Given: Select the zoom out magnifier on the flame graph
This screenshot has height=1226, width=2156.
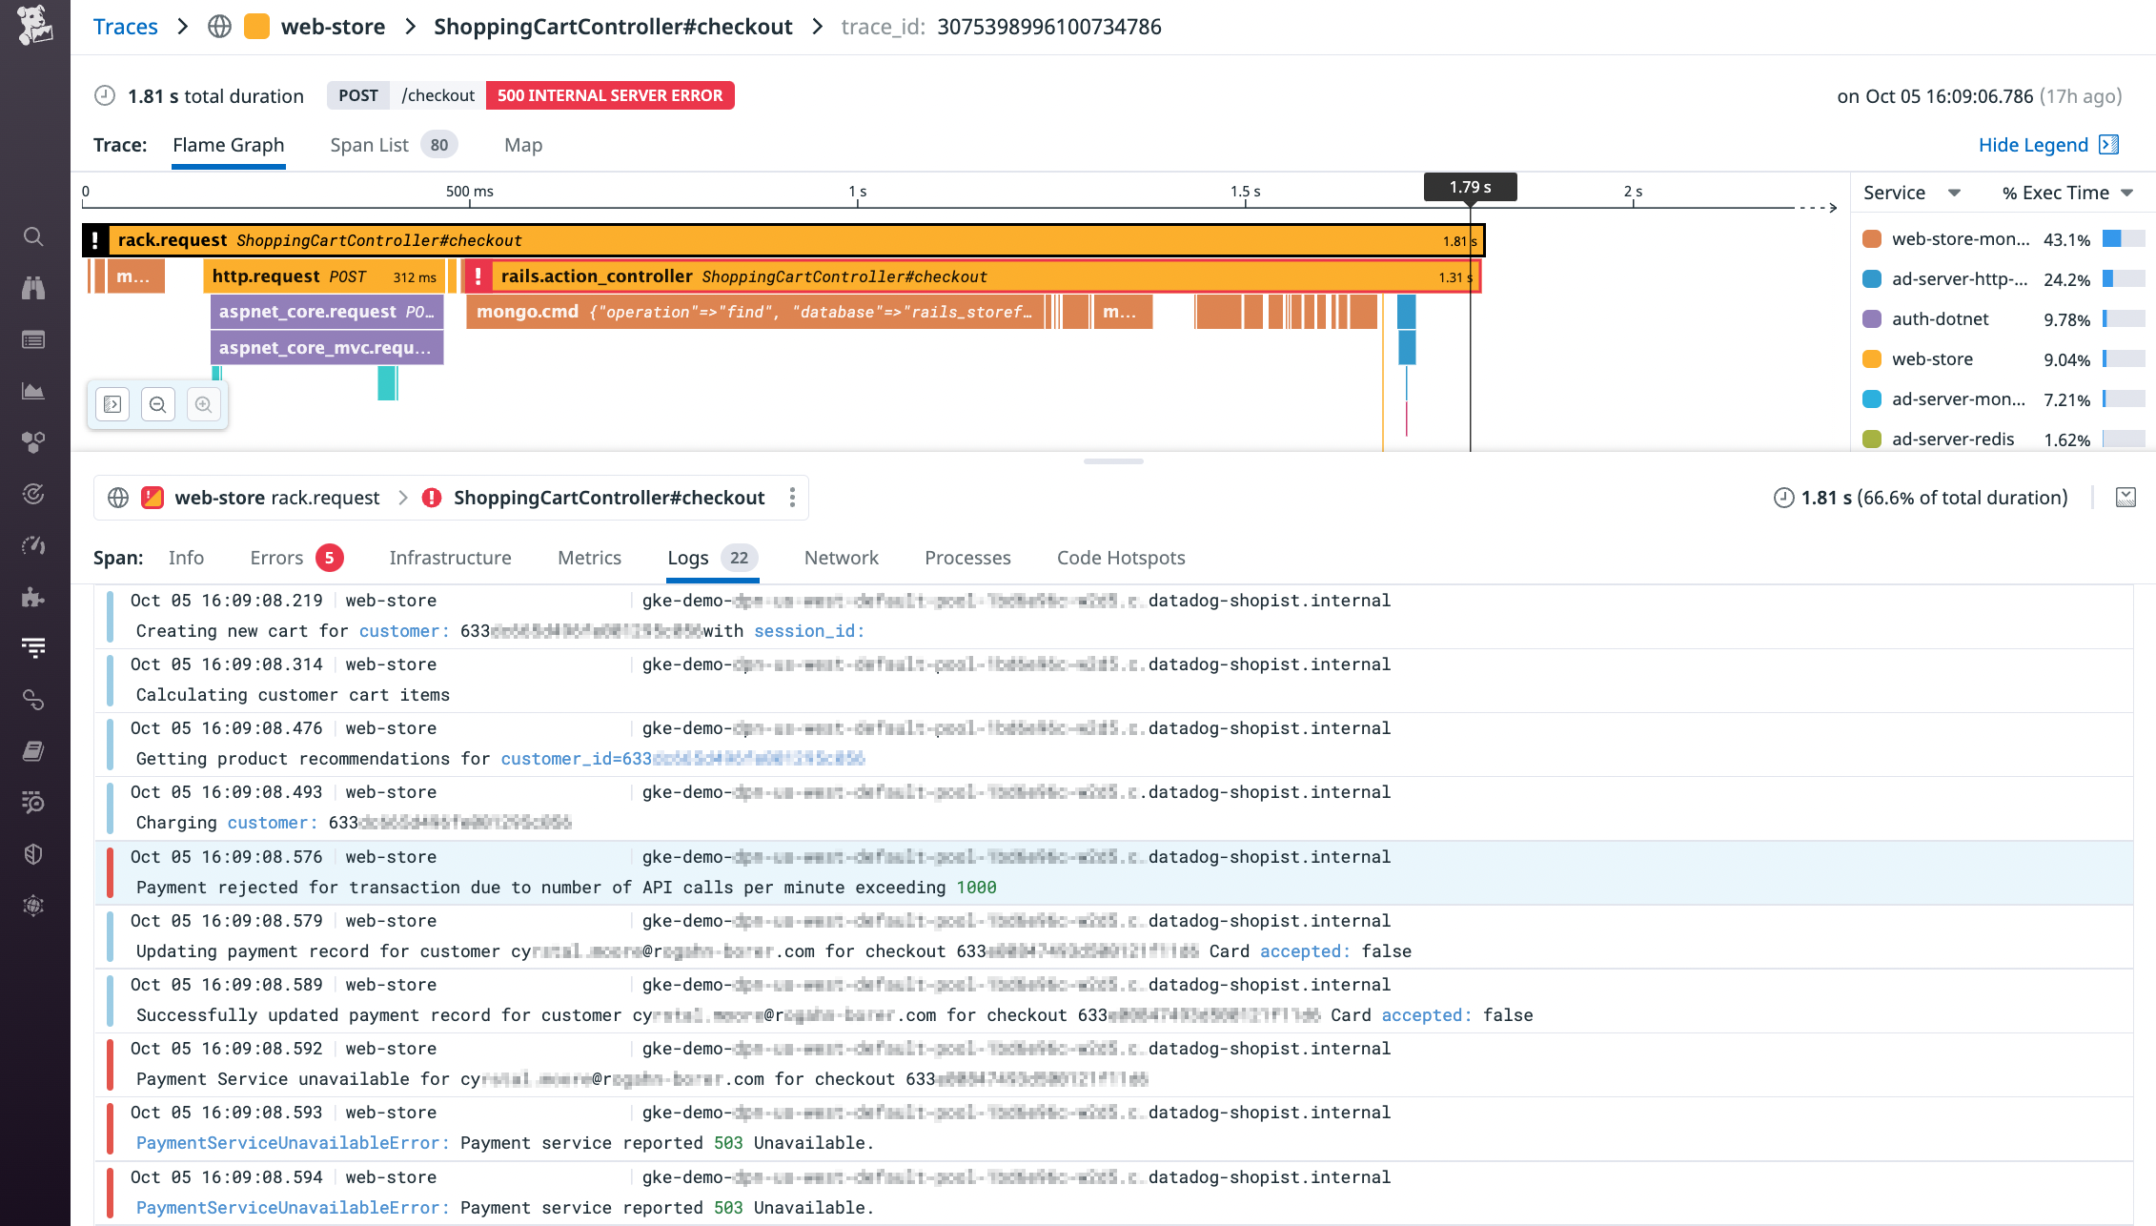Looking at the screenshot, I should click(157, 404).
